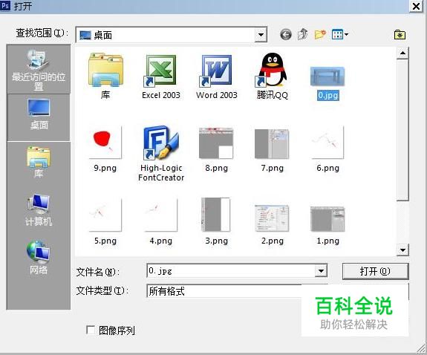Click the 文件名 input field
Screen dimensions: 427x355
[231, 271]
